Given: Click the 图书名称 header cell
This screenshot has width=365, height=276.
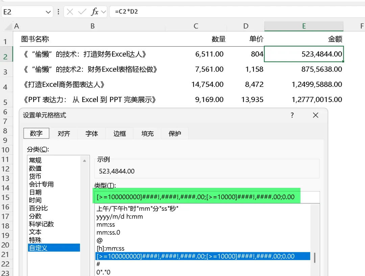Looking at the screenshot, I should tap(93, 39).
